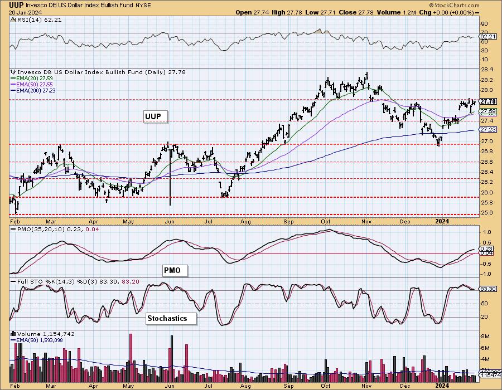Image resolution: width=502 pixels, height=390 pixels.
Task: Click the 2024 label under the price chart
Action: (x=443, y=222)
